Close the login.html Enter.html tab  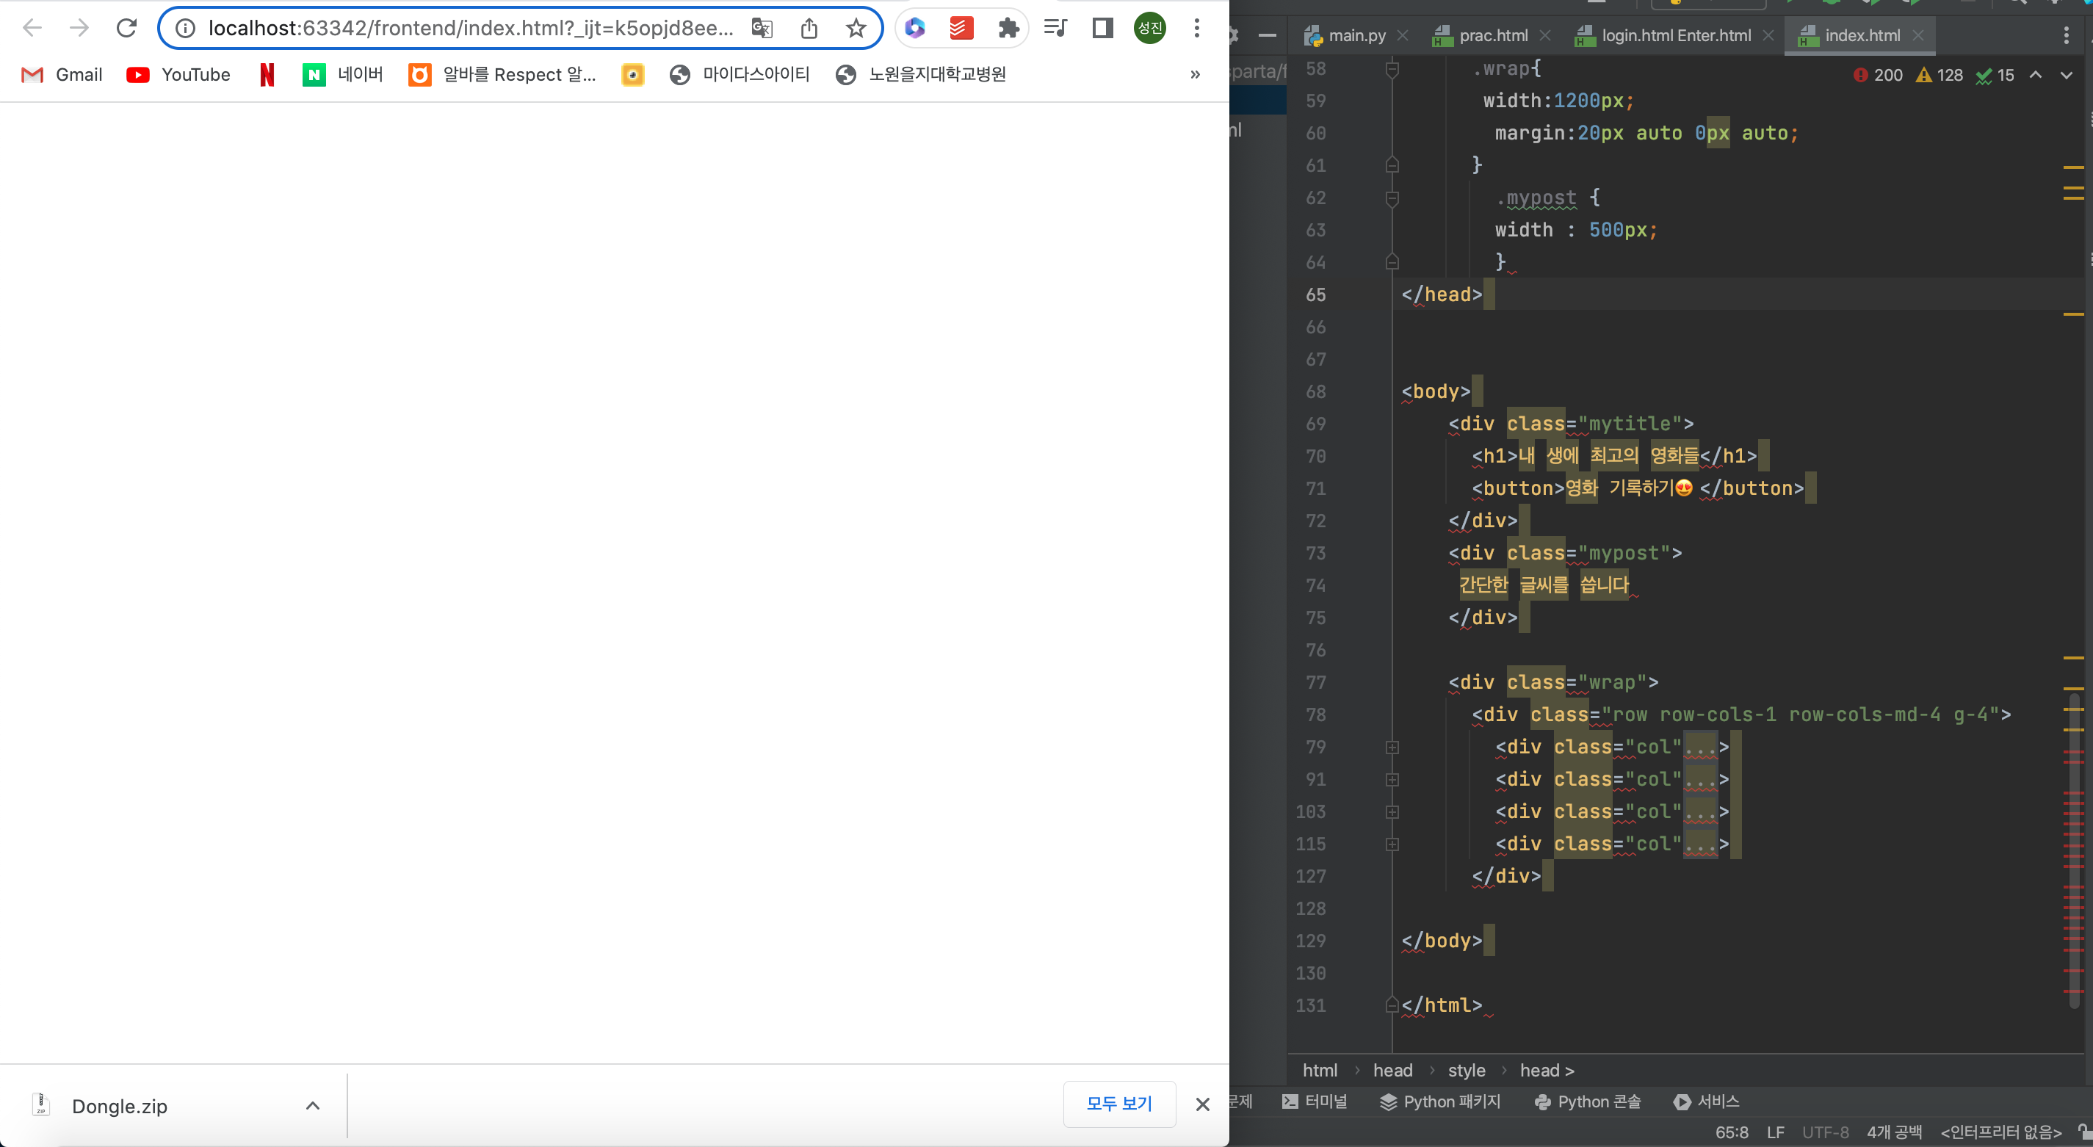coord(1768,36)
